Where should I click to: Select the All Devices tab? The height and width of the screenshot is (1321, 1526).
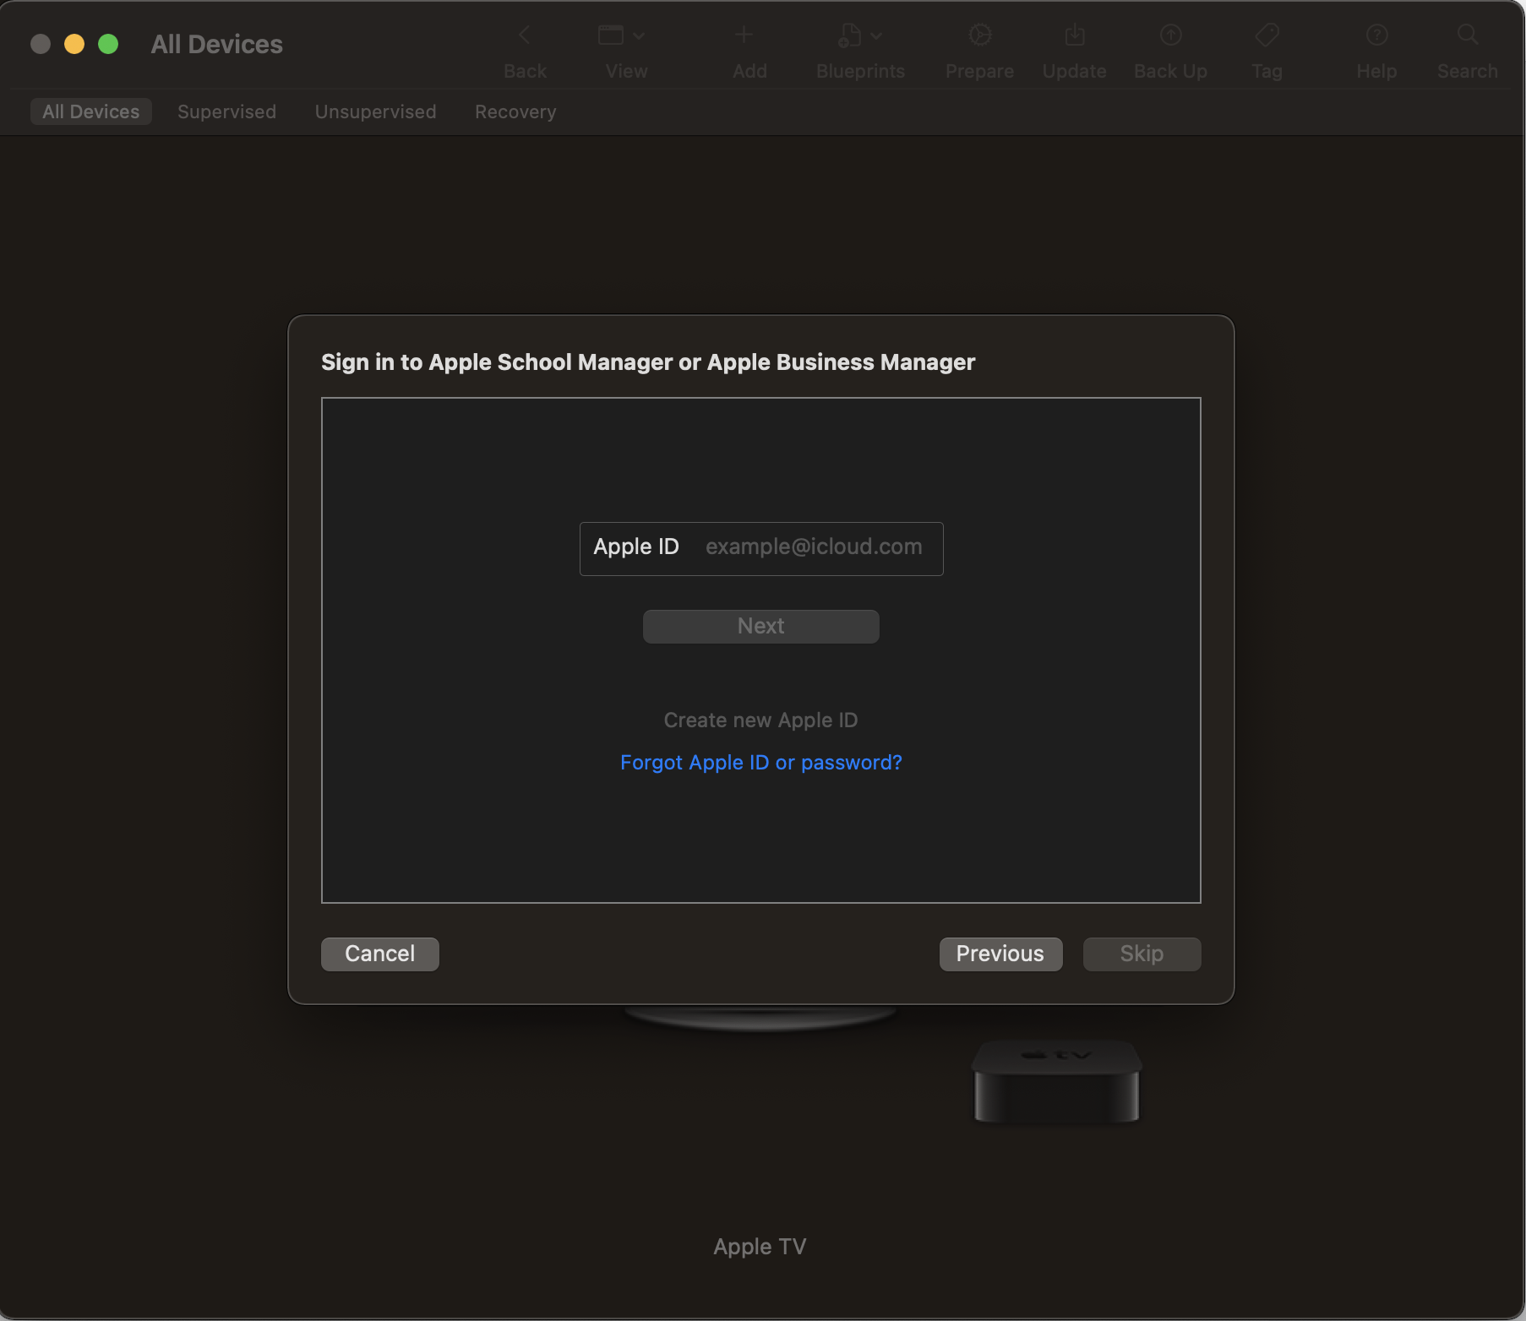(91, 111)
